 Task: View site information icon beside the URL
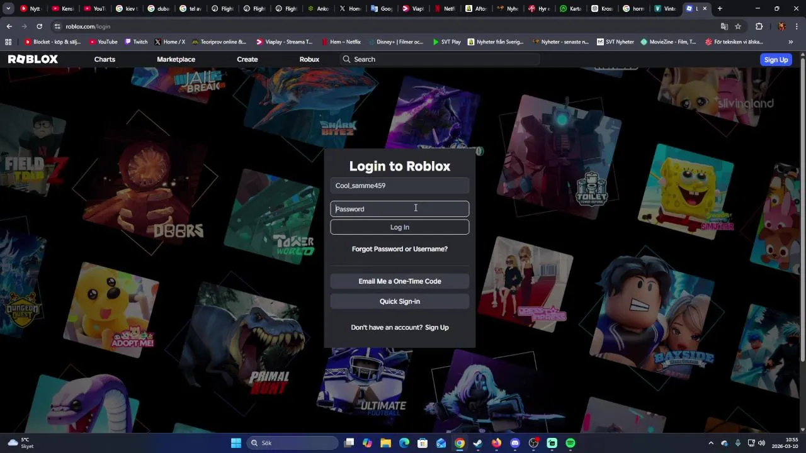tap(57, 26)
